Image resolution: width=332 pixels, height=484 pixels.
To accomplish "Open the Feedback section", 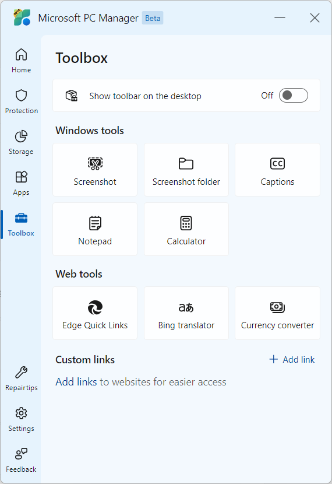I will tap(21, 460).
